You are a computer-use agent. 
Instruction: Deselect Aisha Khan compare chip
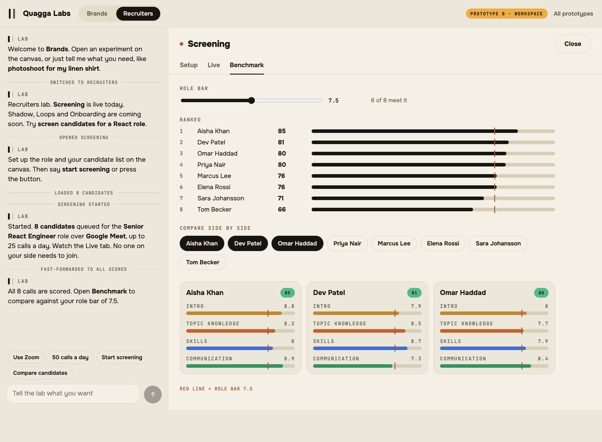[202, 244]
